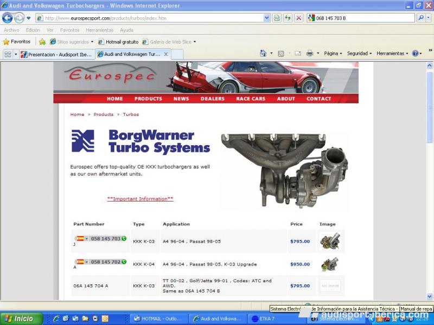Click the Spain flag beside 058 145 702
The width and height of the screenshot is (434, 325).
[x=80, y=262]
